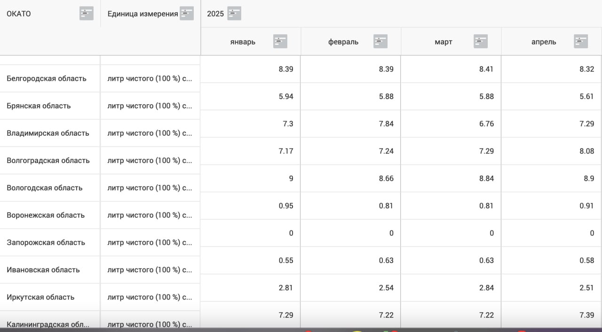Select the Запорожская область row
This screenshot has height=332, width=602.
[x=46, y=242]
